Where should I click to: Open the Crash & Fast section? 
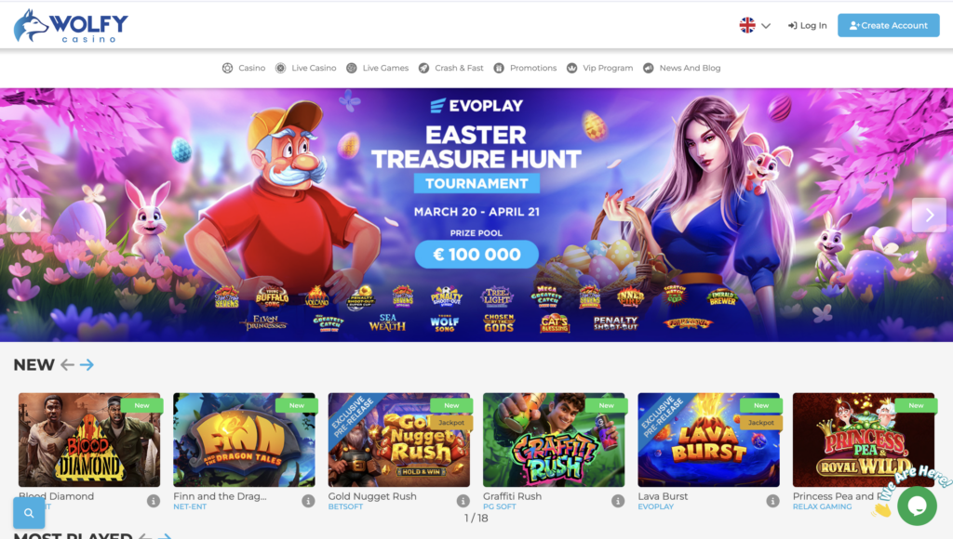tap(451, 68)
